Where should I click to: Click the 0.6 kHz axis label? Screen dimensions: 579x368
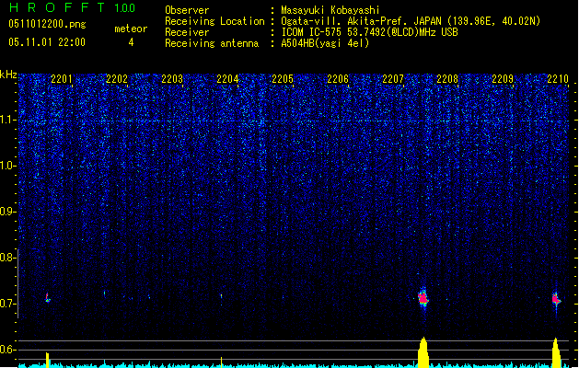7,350
